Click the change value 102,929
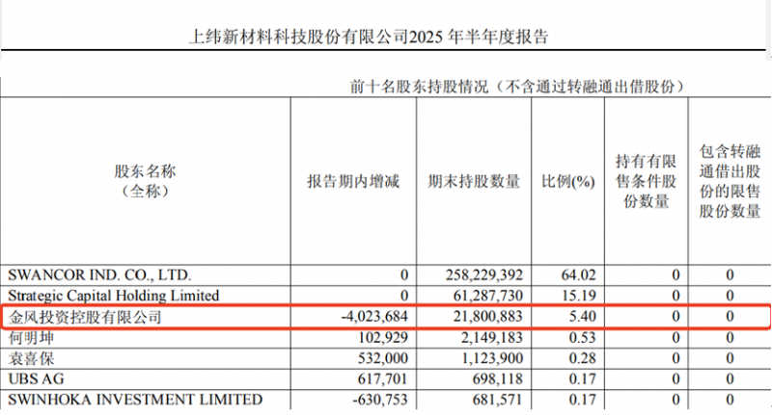 383,337
